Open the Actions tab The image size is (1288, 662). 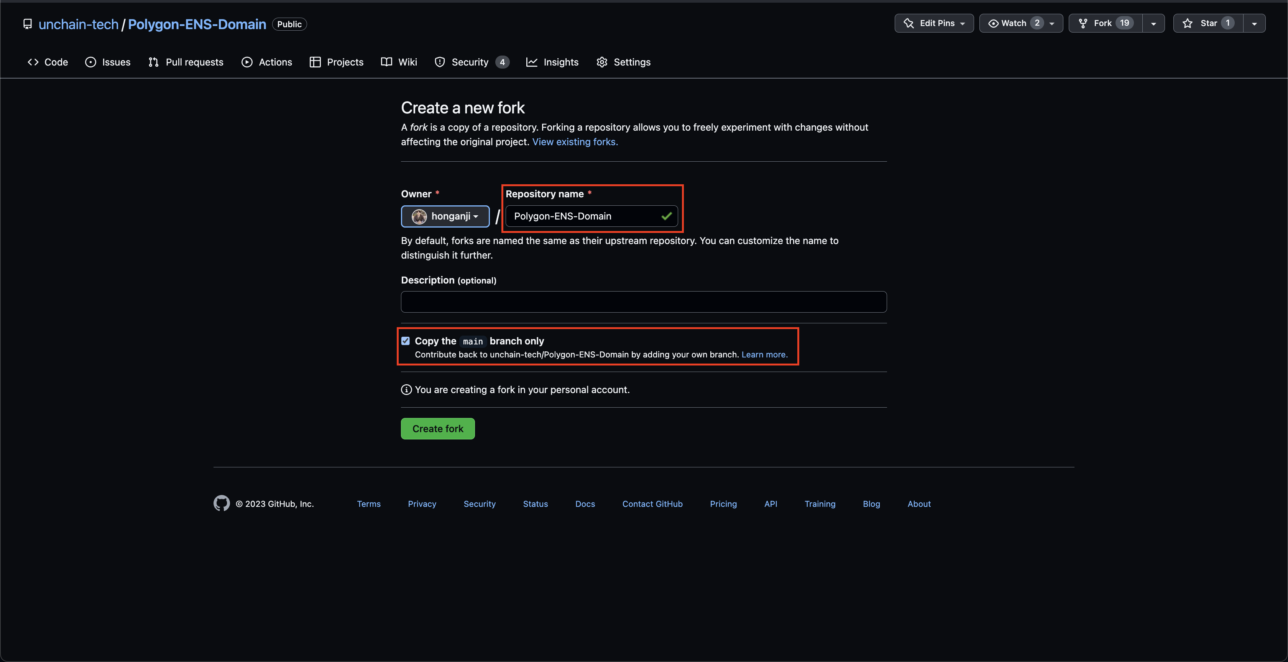267,62
